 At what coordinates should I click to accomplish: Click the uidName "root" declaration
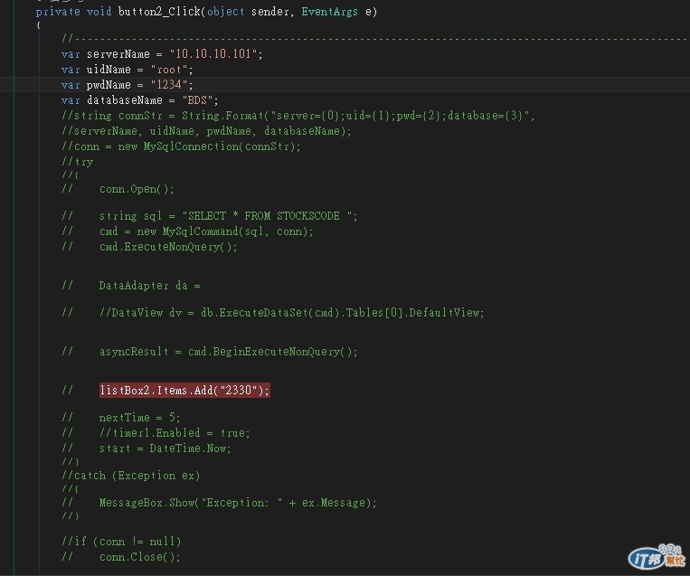coord(127,70)
